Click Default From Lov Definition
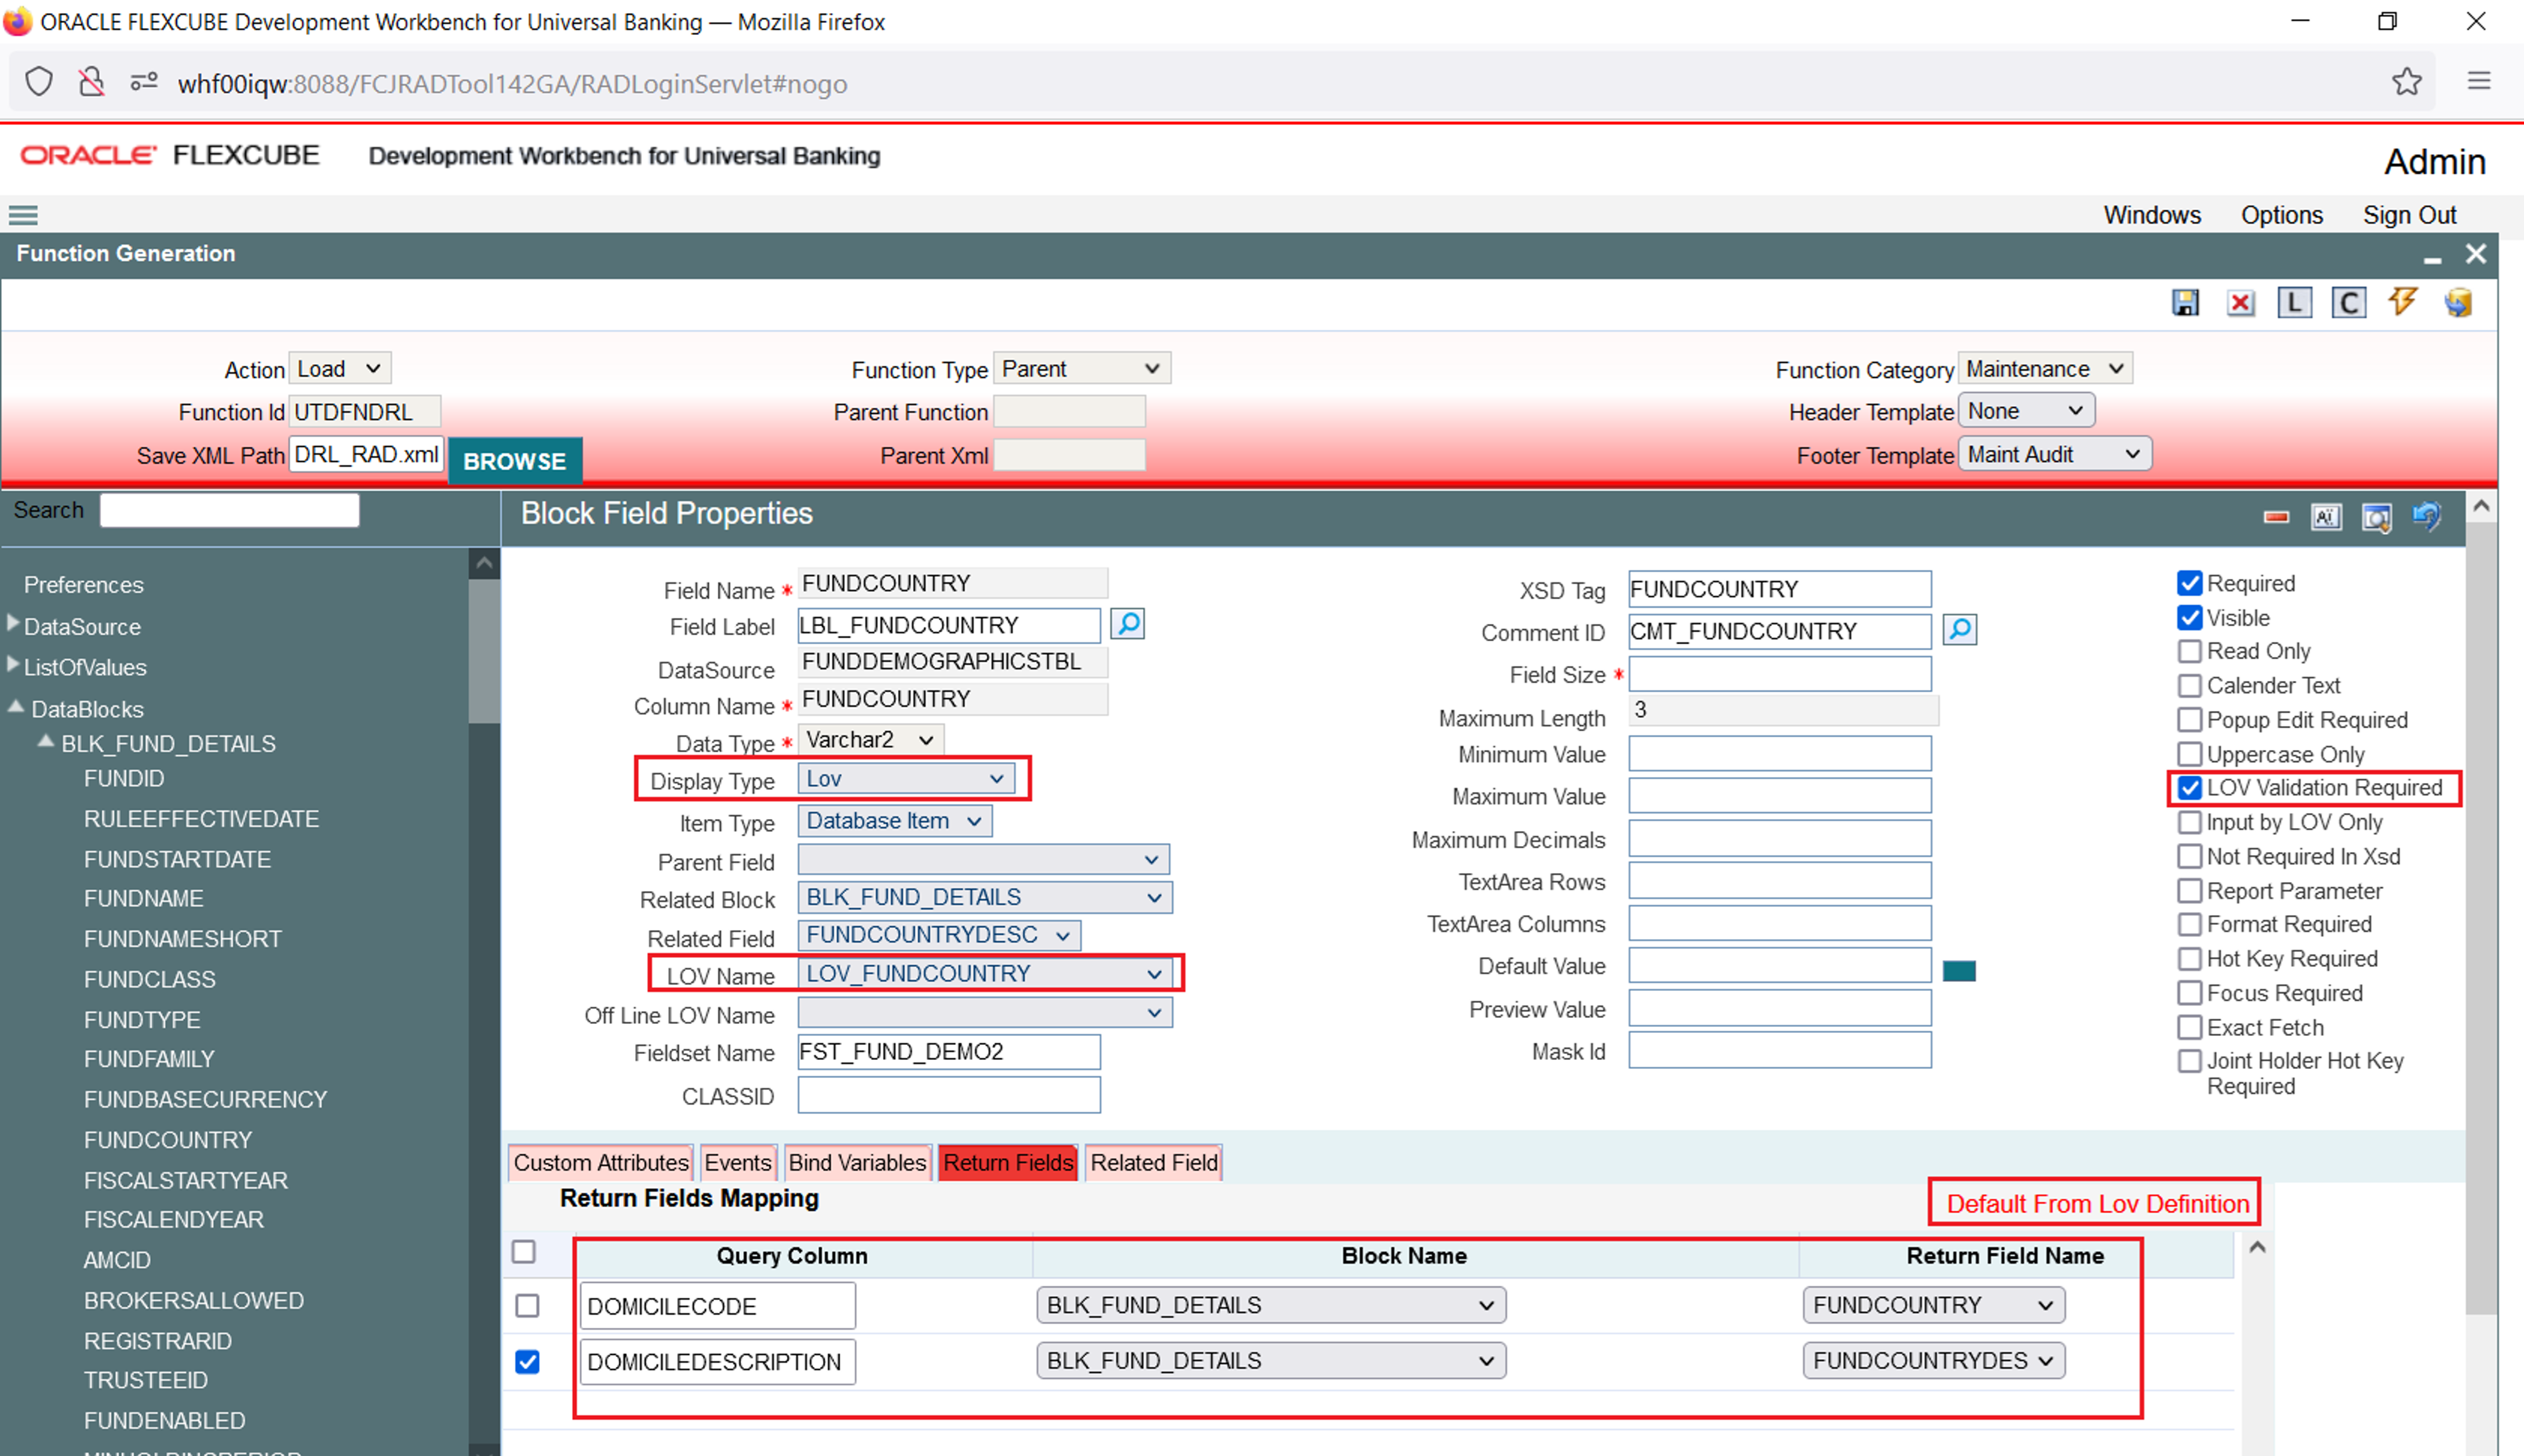The image size is (2524, 1456). pos(2097,1204)
